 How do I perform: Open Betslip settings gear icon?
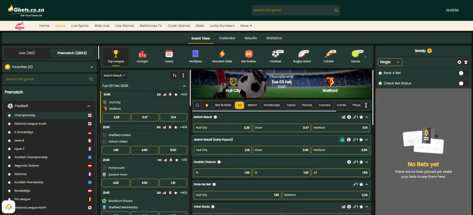pyautogui.click(x=459, y=62)
